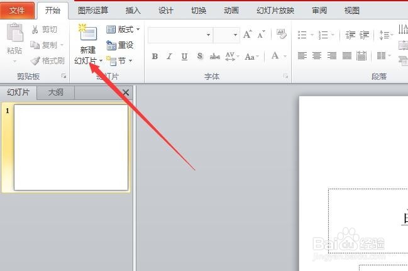The height and width of the screenshot is (271, 408).
Task: Switch to the 审阅 tab
Action: (x=319, y=11)
